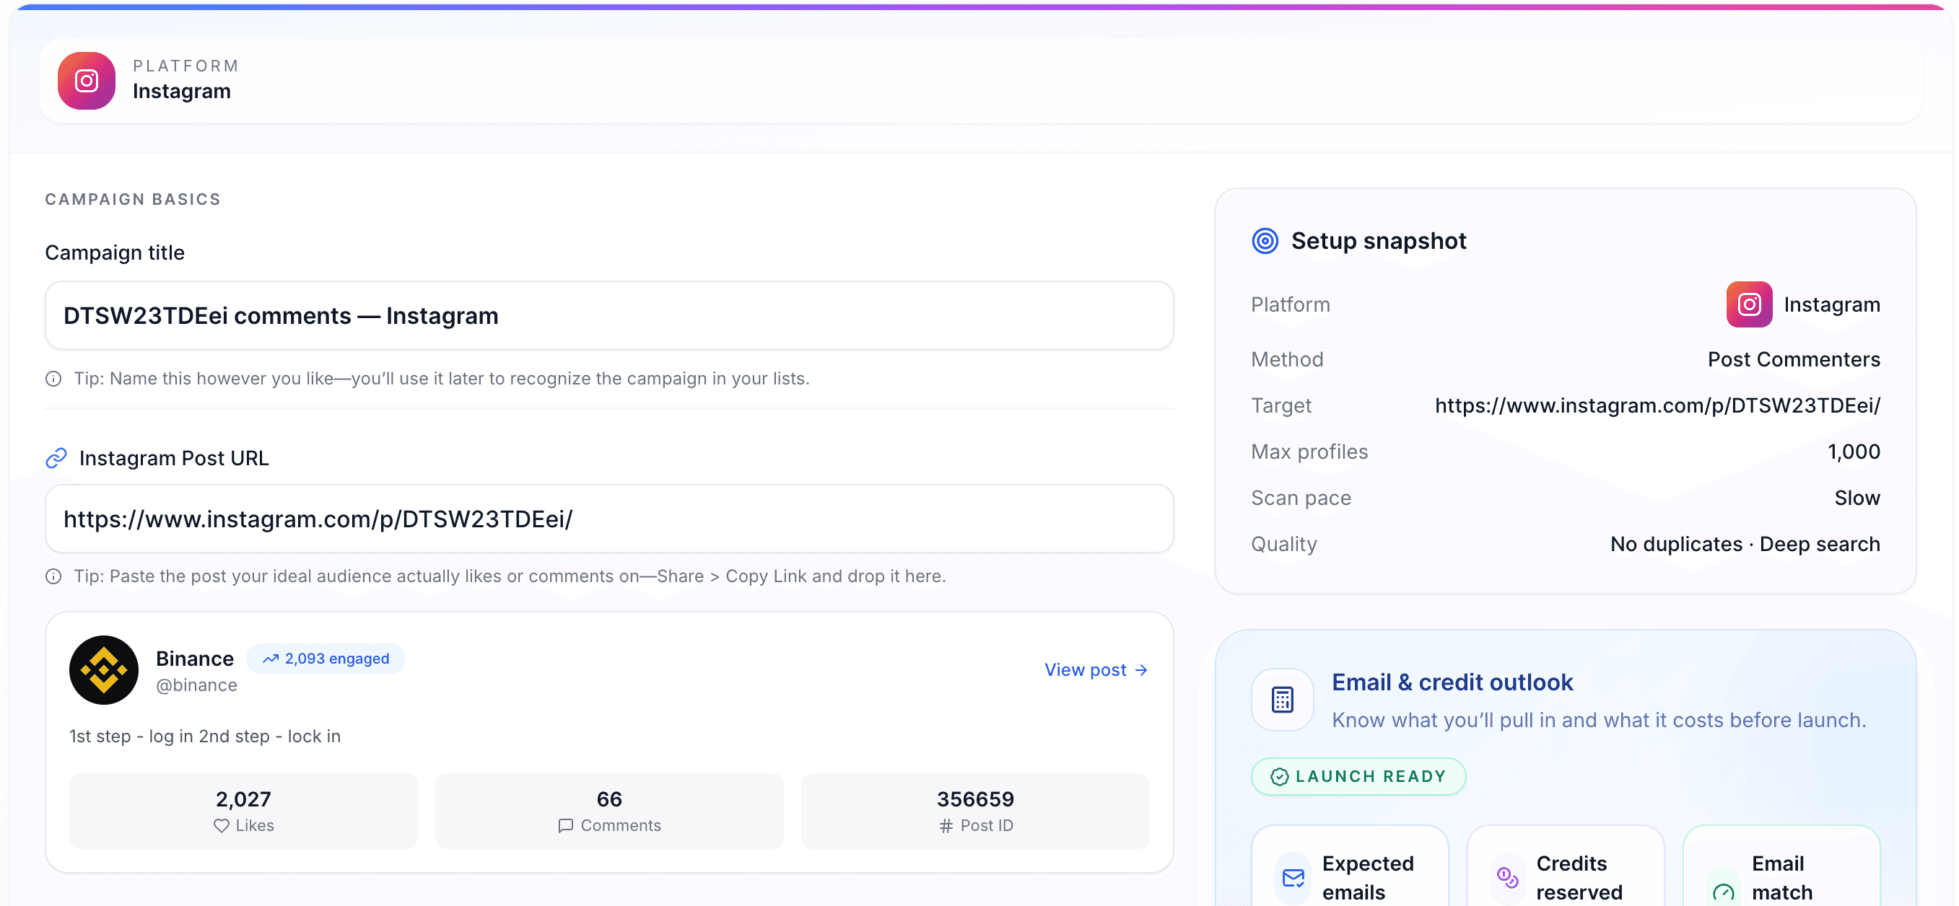
Task: Click the checkmark icon in Launch Ready badge
Action: [x=1280, y=776]
